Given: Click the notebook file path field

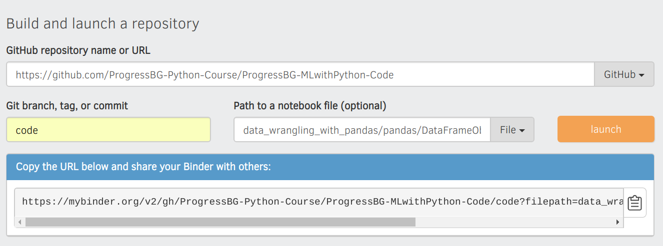Looking at the screenshot, I should tap(362, 130).
